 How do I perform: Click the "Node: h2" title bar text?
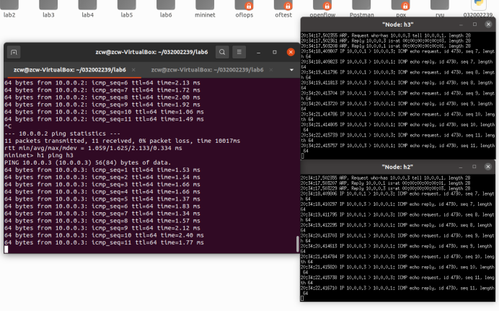click(x=397, y=167)
